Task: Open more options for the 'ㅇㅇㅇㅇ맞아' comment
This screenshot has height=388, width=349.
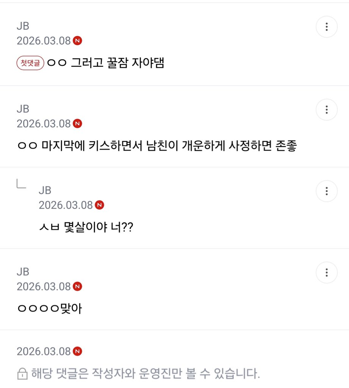Action: (326, 272)
